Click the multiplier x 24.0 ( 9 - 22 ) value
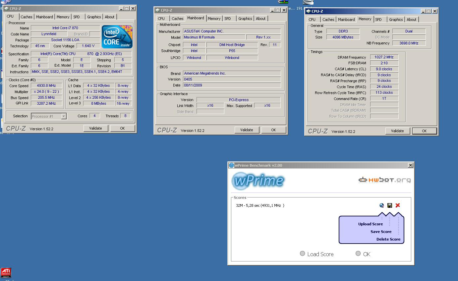The image size is (458, 281). [x=46, y=91]
